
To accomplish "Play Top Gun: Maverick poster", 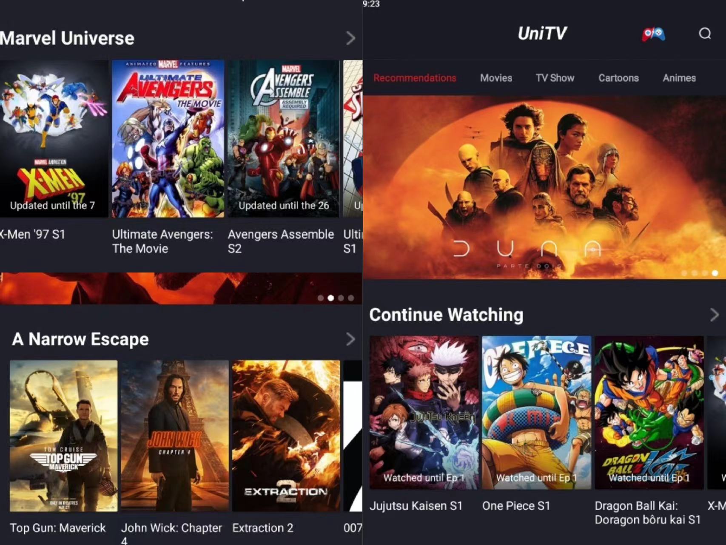I will click(64, 436).
